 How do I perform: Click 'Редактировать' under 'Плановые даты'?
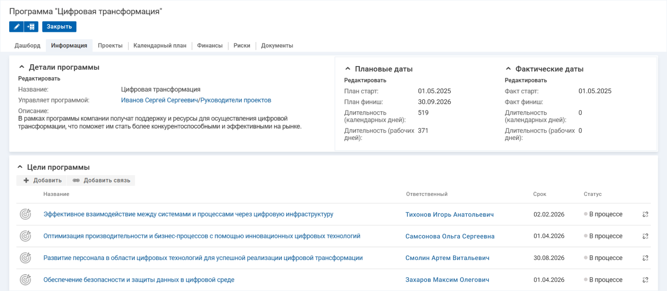click(x=365, y=80)
